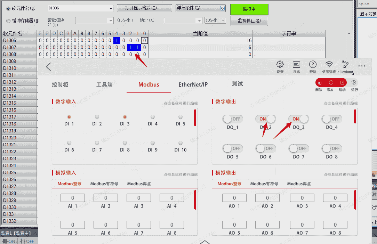Click the 信号强度 Wi-Fi icon
The height and width of the screenshot is (244, 377).
(x=329, y=65)
